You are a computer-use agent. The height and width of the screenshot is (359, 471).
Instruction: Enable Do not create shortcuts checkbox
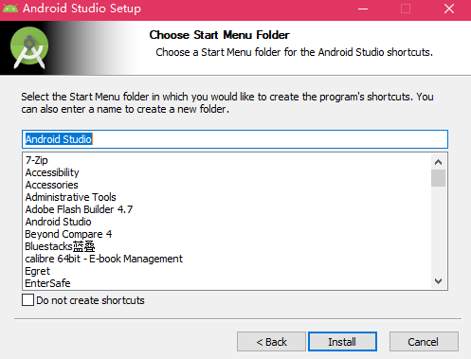27,300
